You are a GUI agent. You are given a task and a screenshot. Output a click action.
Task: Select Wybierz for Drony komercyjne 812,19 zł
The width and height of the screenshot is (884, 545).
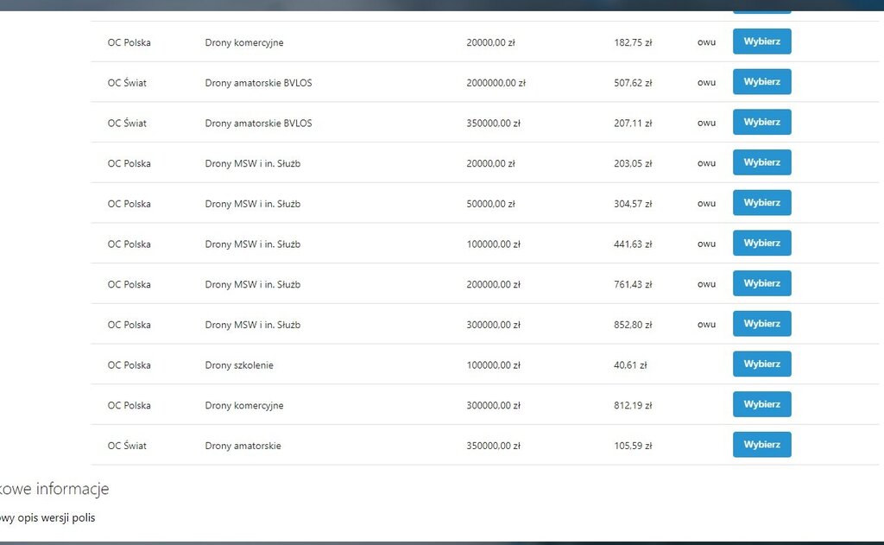pos(761,404)
